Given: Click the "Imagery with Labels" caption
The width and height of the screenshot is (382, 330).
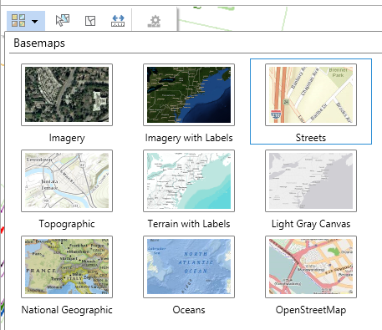Looking at the screenshot, I should click(x=189, y=138).
